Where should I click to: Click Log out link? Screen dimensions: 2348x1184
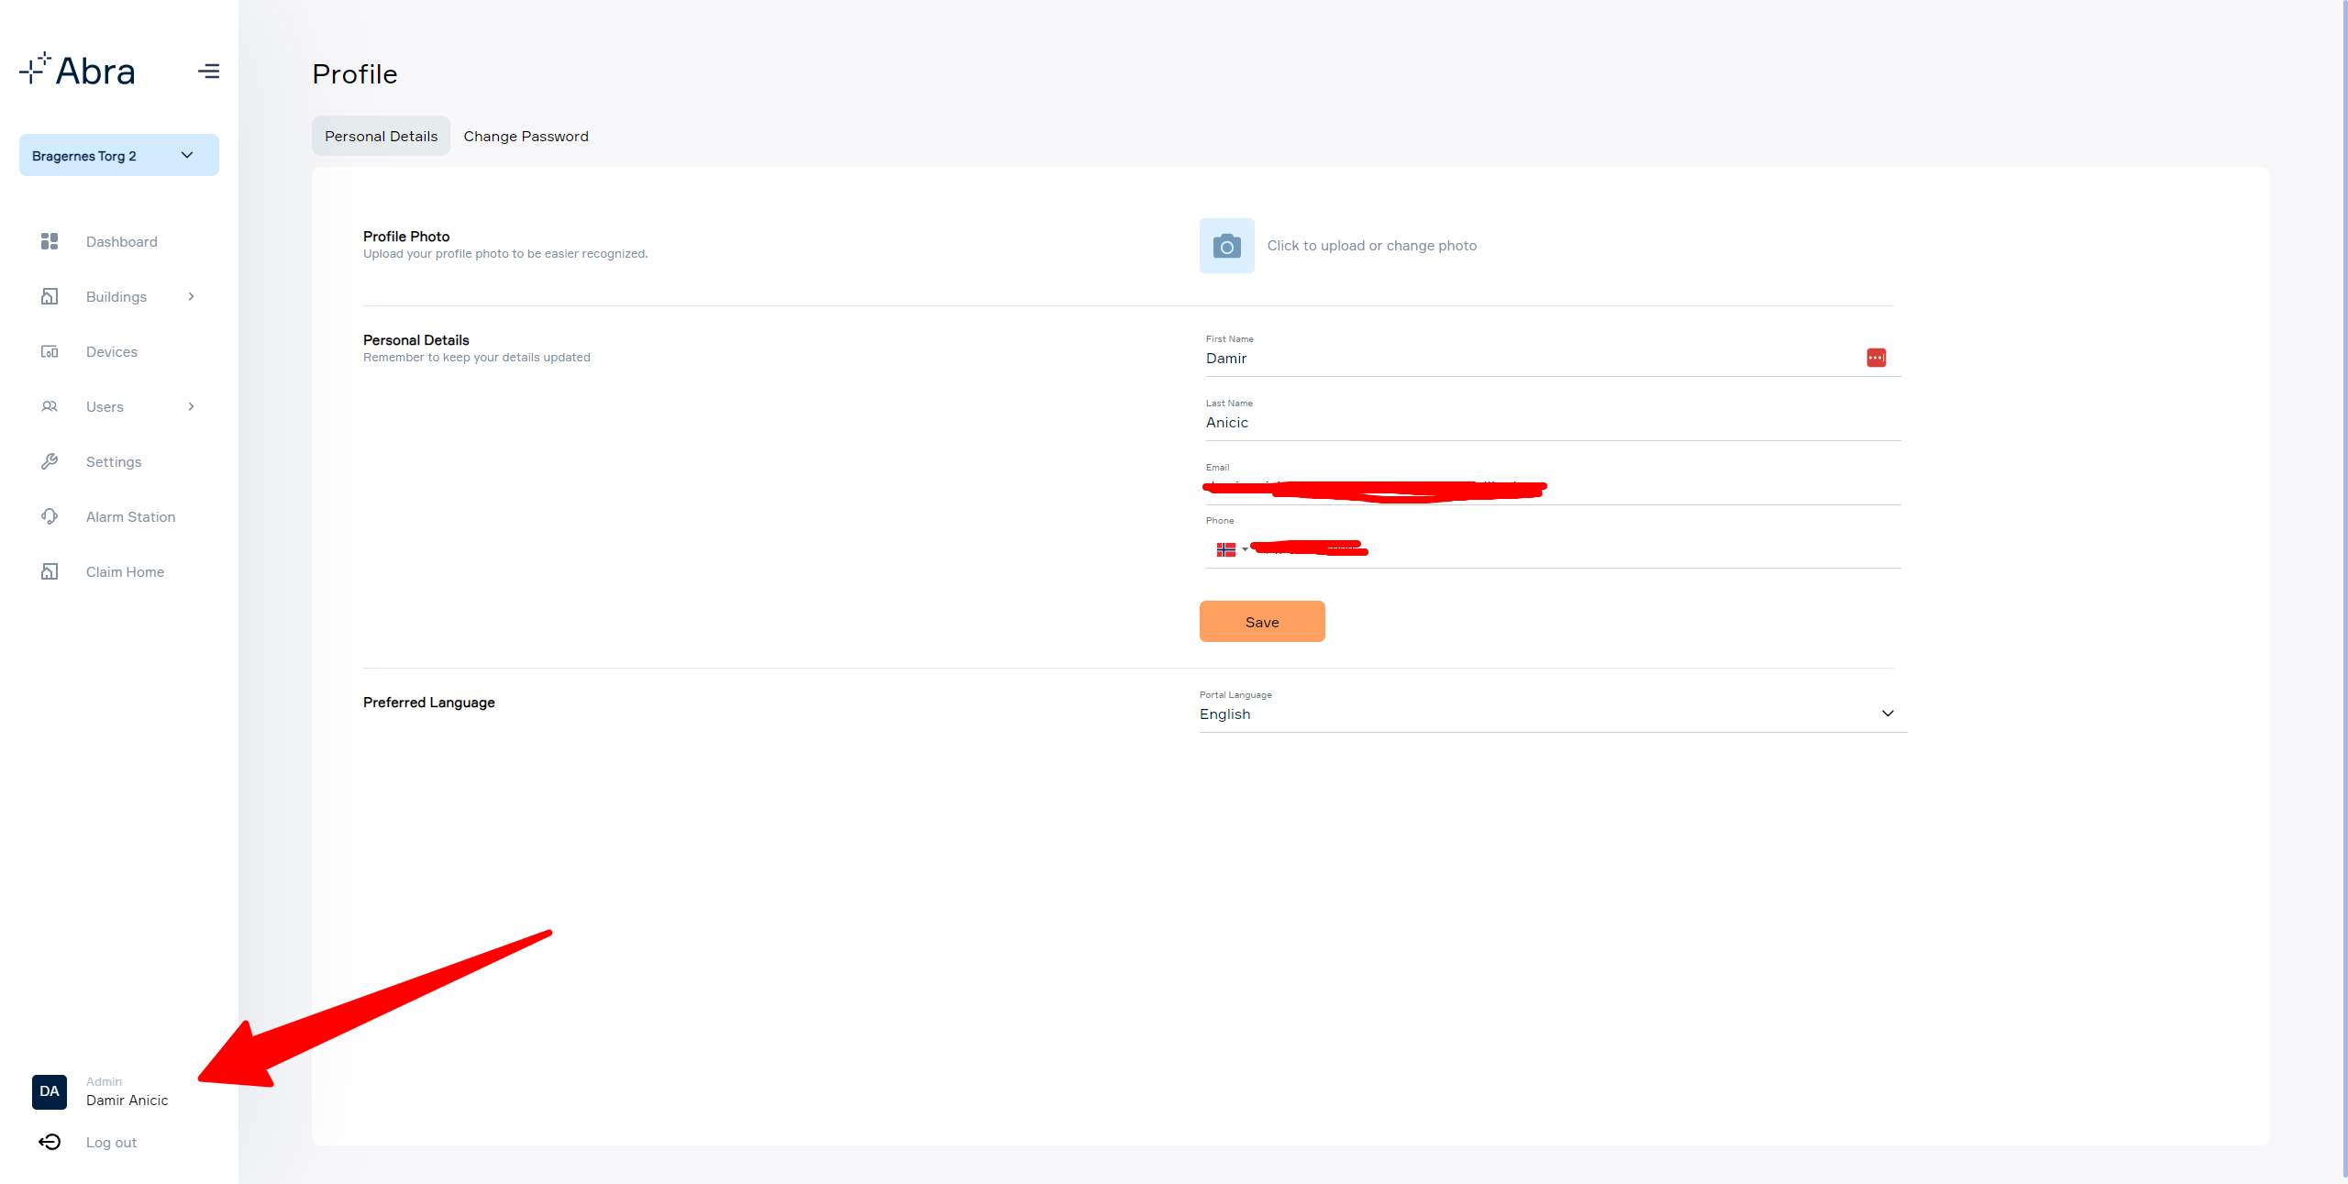coord(112,1142)
